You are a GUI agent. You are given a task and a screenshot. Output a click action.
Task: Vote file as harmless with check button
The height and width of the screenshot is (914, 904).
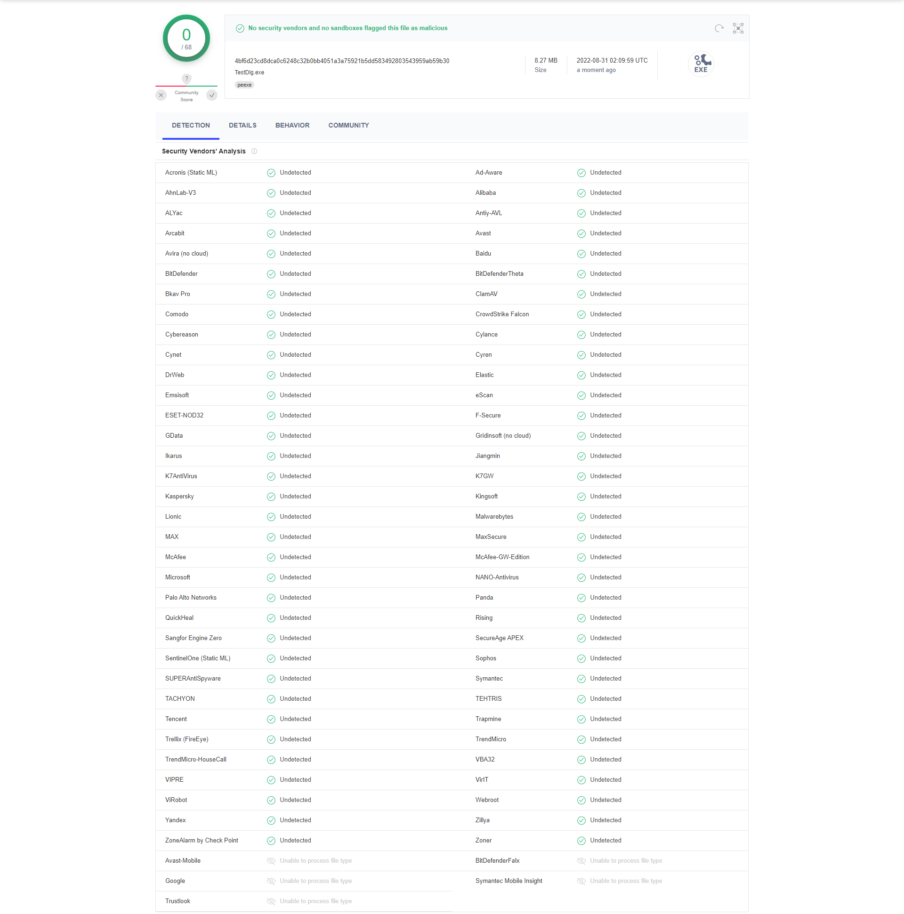(x=212, y=95)
